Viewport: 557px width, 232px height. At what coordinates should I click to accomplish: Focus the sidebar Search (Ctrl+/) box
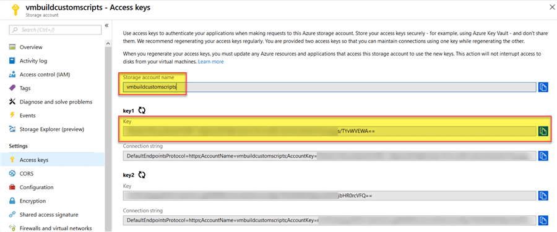(55, 30)
